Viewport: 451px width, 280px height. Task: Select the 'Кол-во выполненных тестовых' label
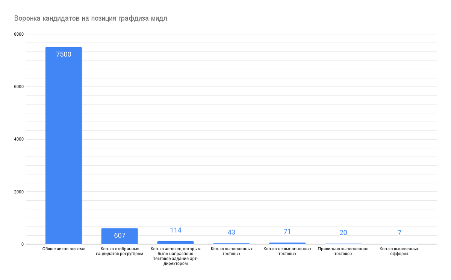click(232, 251)
